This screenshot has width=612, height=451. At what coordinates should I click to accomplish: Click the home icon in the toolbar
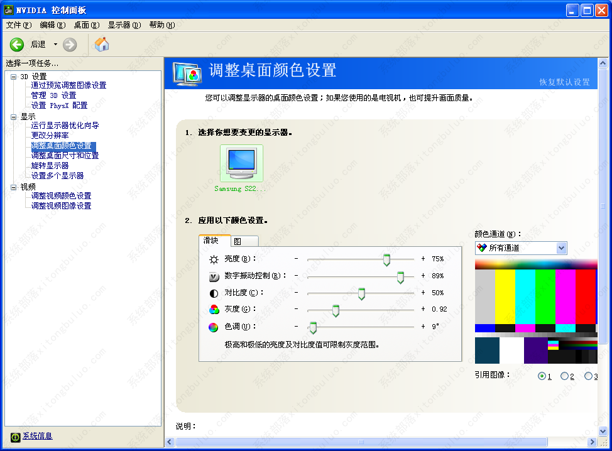(x=101, y=45)
